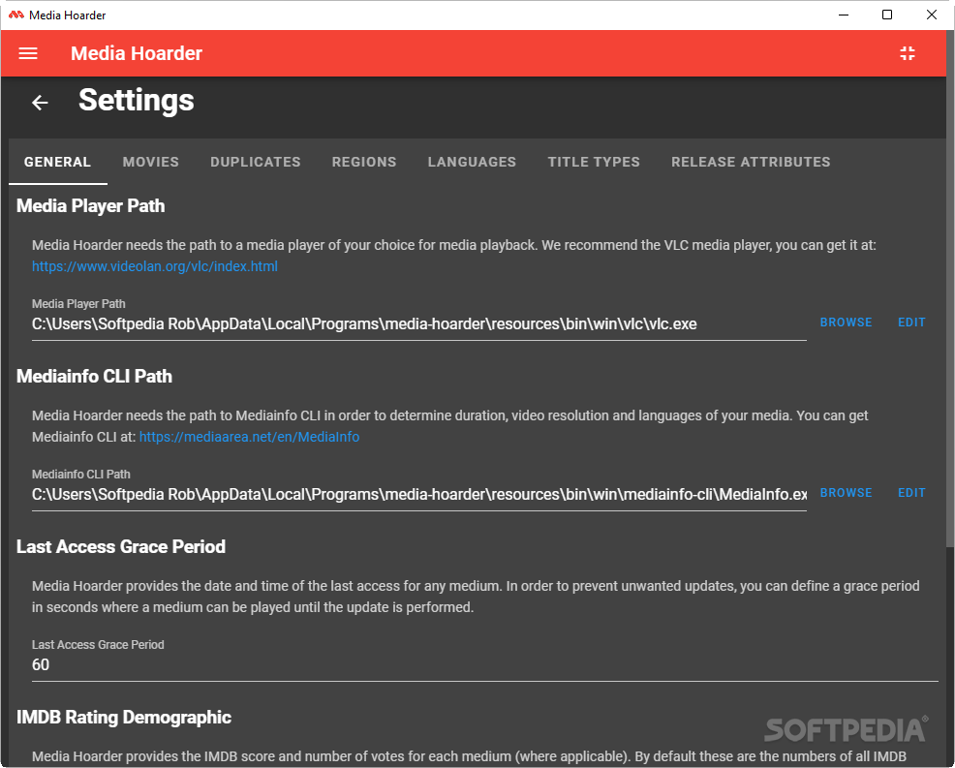Image resolution: width=955 pixels, height=768 pixels.
Task: Open the Duplicates tab
Action: [x=256, y=162]
